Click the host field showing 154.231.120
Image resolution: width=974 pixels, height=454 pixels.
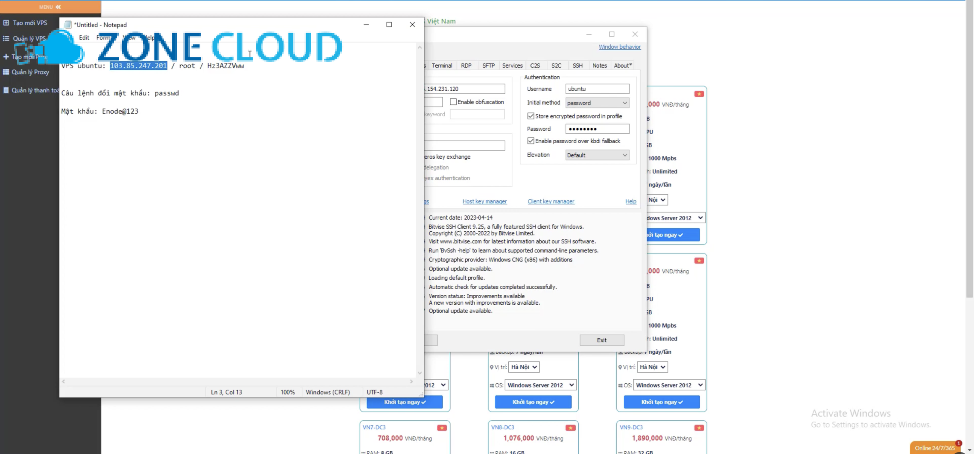coord(465,89)
